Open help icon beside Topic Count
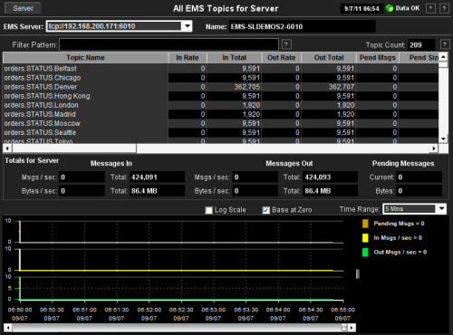453x335 pixels. click(445, 44)
